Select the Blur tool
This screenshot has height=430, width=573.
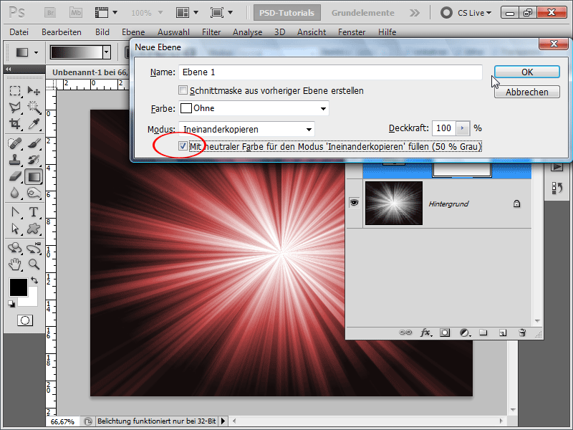coord(15,193)
